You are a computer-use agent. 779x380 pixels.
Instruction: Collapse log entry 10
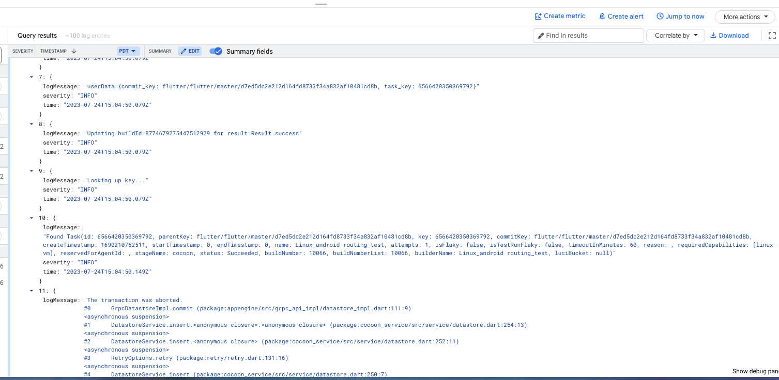(x=32, y=218)
